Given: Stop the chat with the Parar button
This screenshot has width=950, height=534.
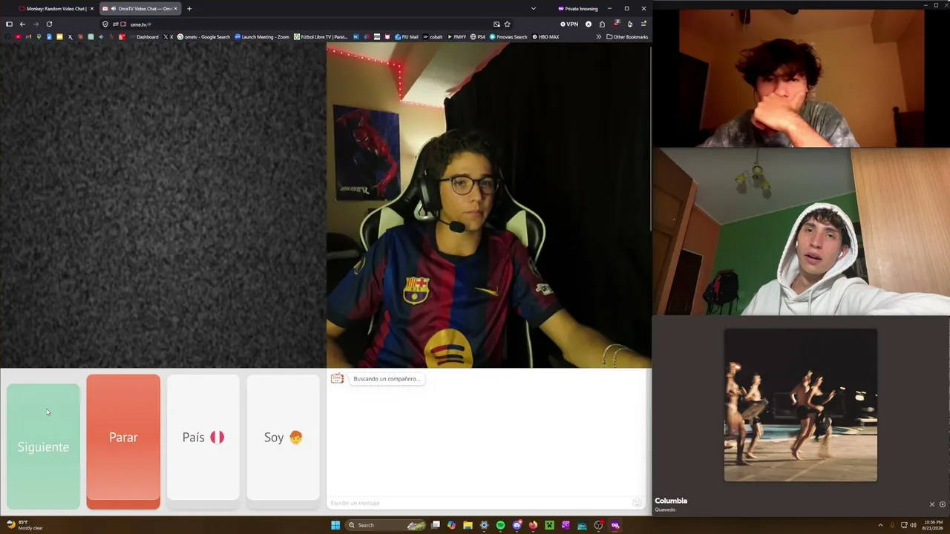Looking at the screenshot, I should pyautogui.click(x=123, y=441).
